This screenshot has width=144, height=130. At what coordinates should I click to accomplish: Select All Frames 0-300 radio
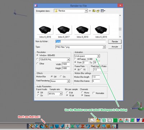click(x=75, y=59)
